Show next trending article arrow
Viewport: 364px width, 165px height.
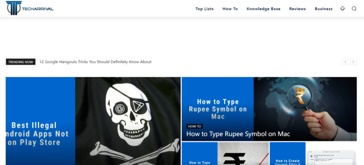(353, 62)
